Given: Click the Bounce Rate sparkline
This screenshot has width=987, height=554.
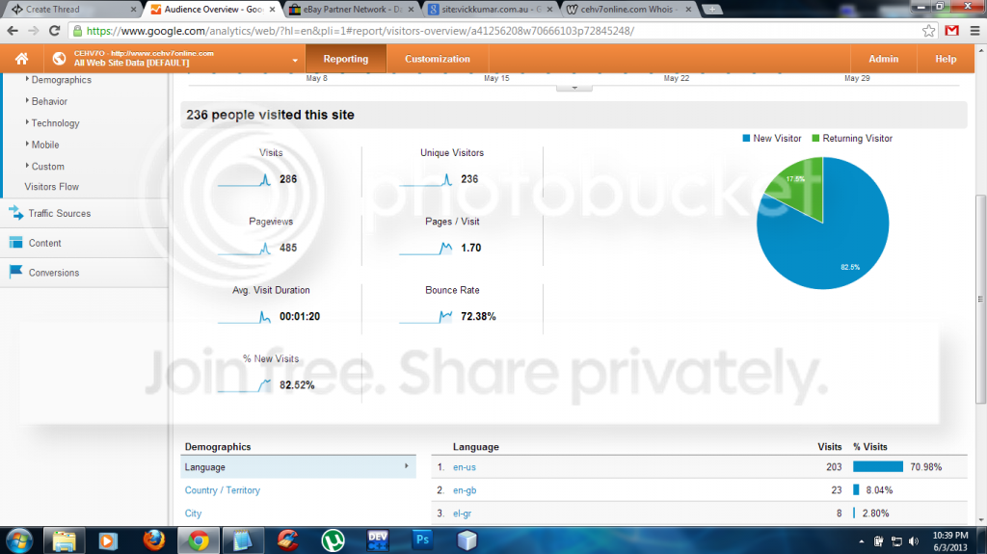Looking at the screenshot, I should point(425,317).
